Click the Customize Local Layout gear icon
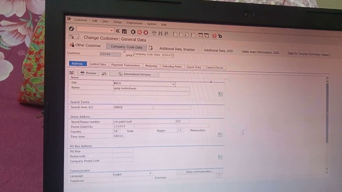Image resolution: width=342 pixels, height=192 pixels. (220, 36)
